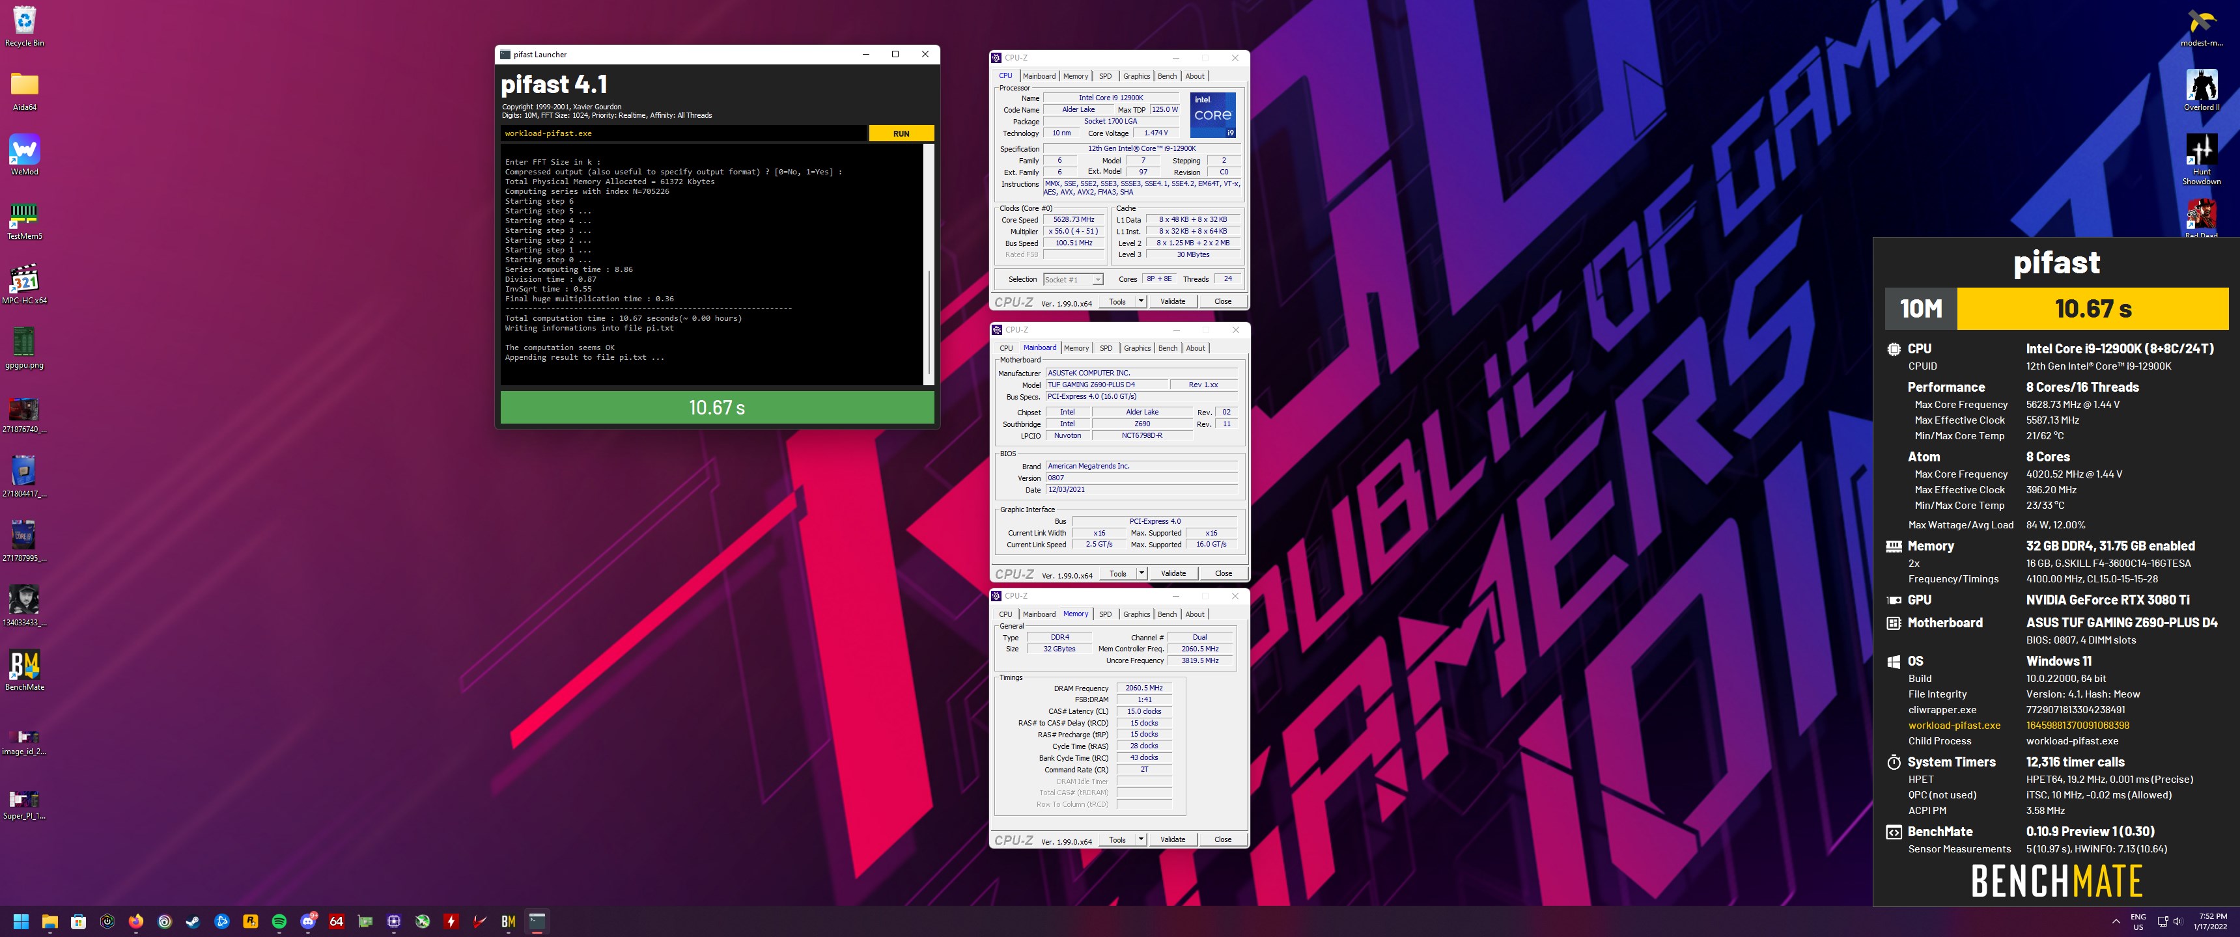Open BenchMate BM taskbar icon
The width and height of the screenshot is (2240, 937).
tap(509, 921)
